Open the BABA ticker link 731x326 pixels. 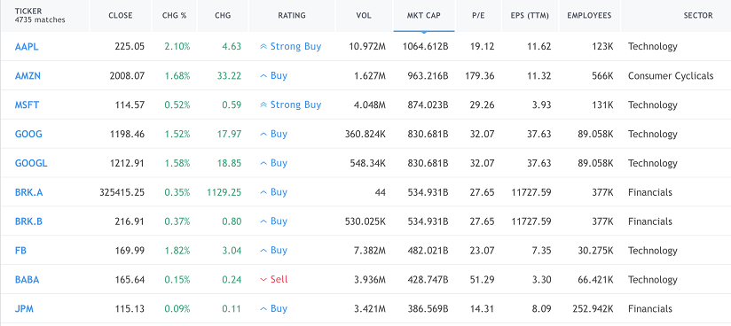pos(27,279)
